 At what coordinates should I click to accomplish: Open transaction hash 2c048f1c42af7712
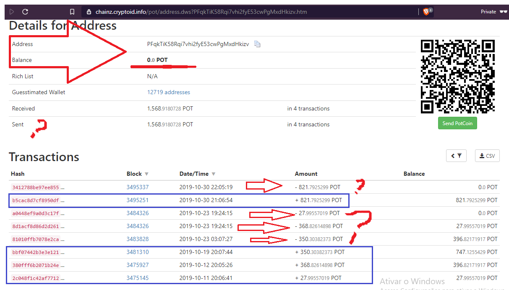[x=36, y=278]
